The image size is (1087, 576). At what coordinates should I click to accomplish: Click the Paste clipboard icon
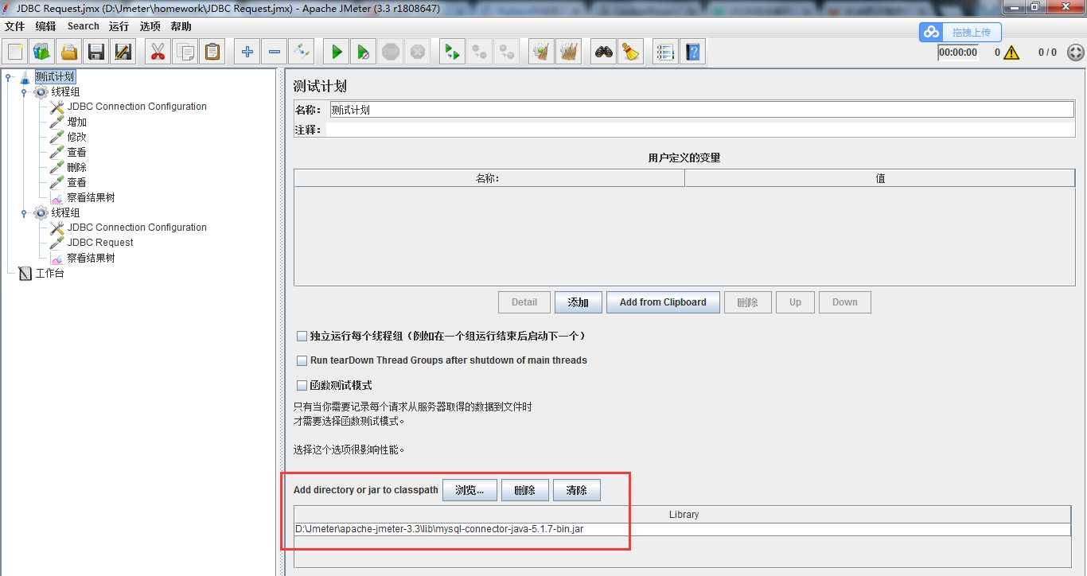pyautogui.click(x=212, y=53)
